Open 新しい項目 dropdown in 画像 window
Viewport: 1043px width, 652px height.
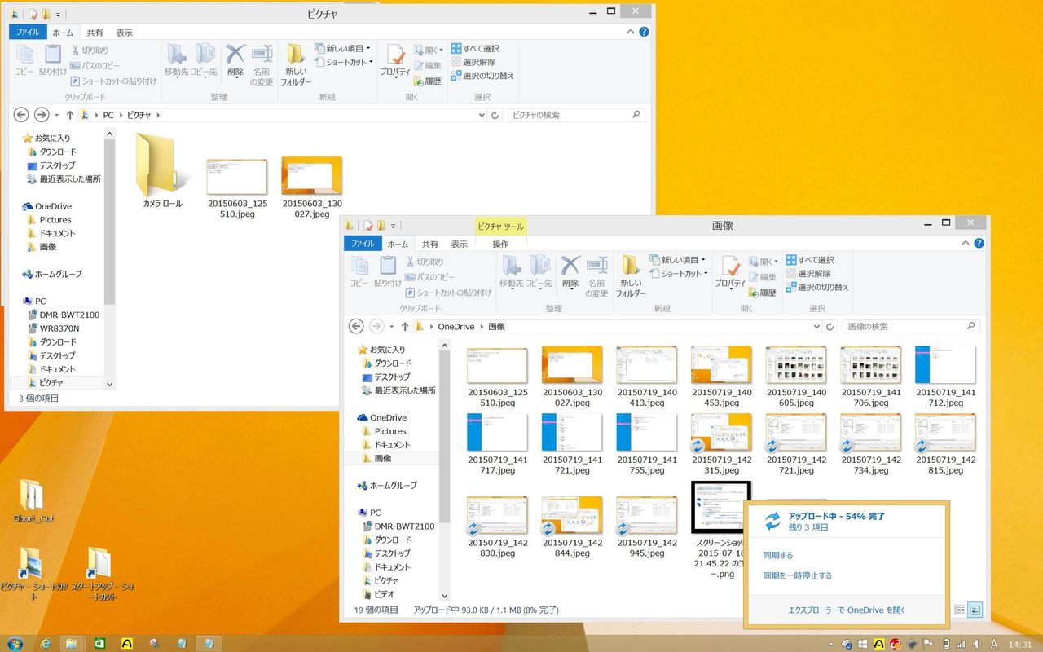click(679, 260)
